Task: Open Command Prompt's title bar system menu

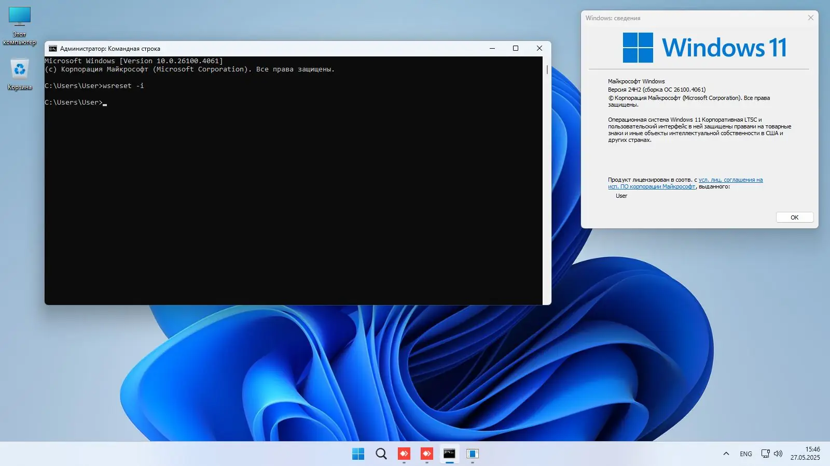Action: coord(53,49)
